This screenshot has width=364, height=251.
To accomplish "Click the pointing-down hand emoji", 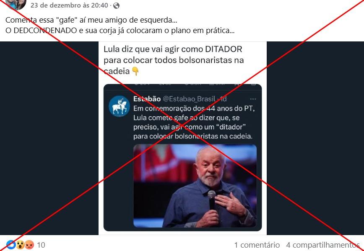I will 135,71.
